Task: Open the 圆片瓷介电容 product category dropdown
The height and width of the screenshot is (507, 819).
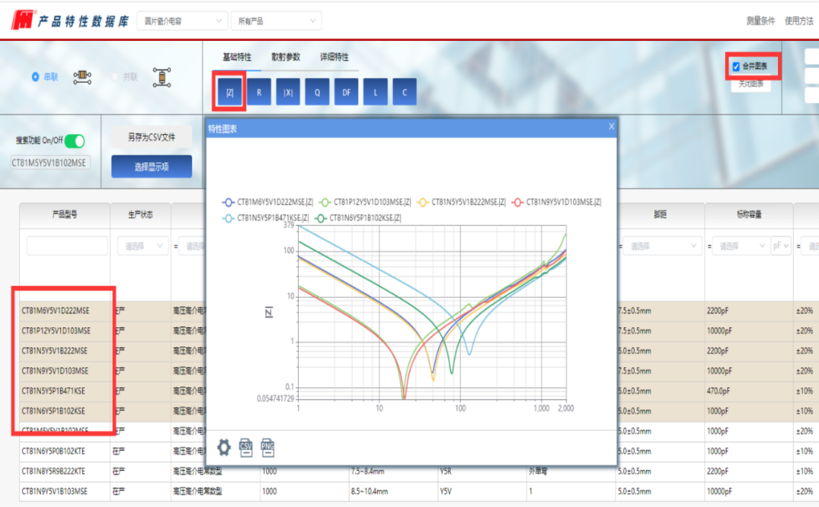Action: click(184, 21)
